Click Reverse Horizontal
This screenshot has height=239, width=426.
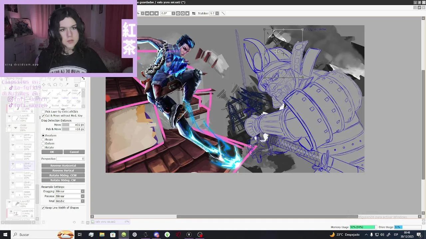coord(63,166)
